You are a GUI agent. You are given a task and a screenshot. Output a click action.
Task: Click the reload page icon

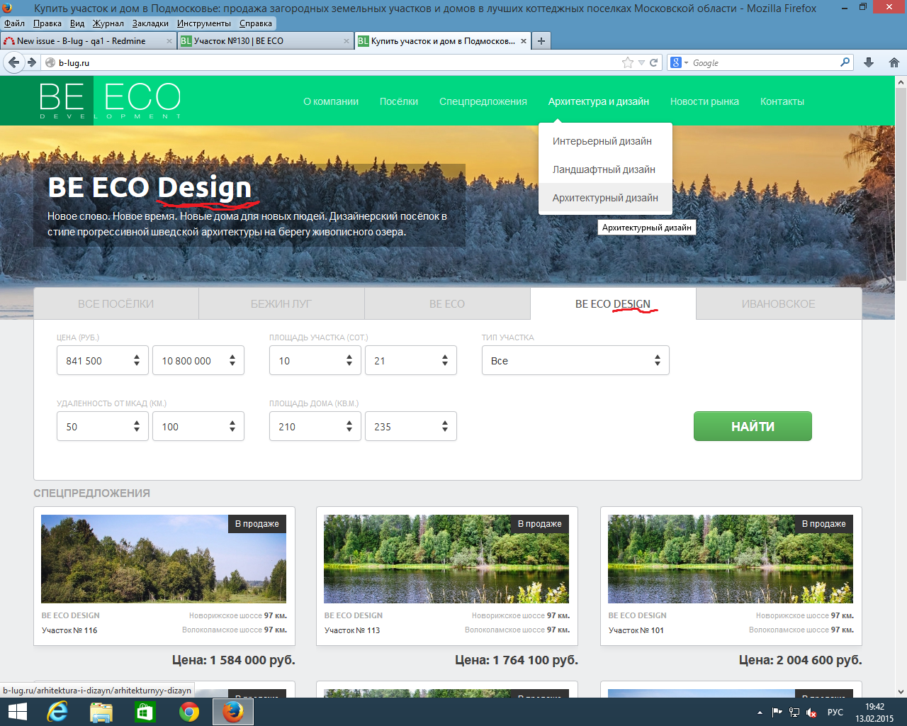click(x=654, y=62)
